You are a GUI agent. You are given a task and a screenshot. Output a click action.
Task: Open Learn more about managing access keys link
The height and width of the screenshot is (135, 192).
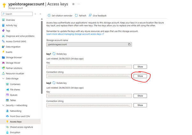pos(75,34)
